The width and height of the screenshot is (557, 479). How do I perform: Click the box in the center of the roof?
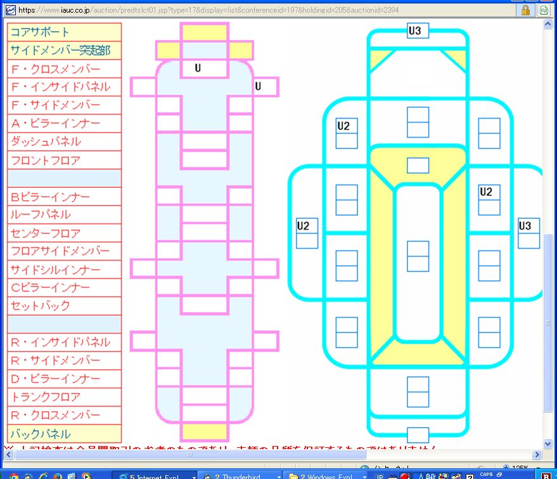pos(418,256)
